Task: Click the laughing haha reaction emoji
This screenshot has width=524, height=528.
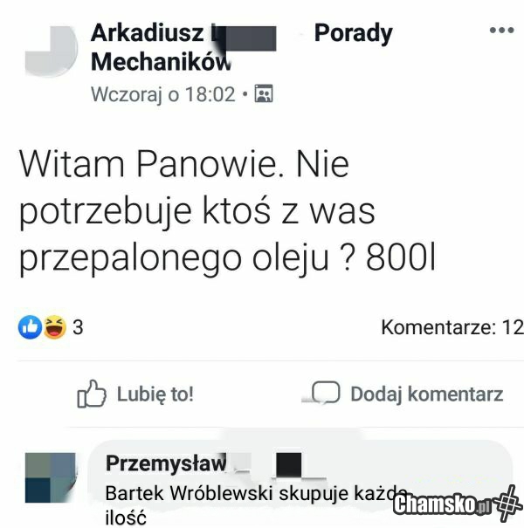Action: pyautogui.click(x=55, y=327)
